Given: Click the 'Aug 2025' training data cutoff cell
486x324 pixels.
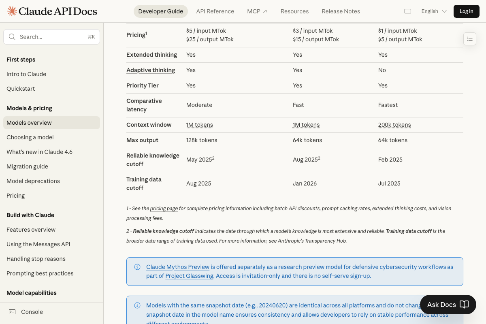Looking at the screenshot, I should click(x=199, y=183).
